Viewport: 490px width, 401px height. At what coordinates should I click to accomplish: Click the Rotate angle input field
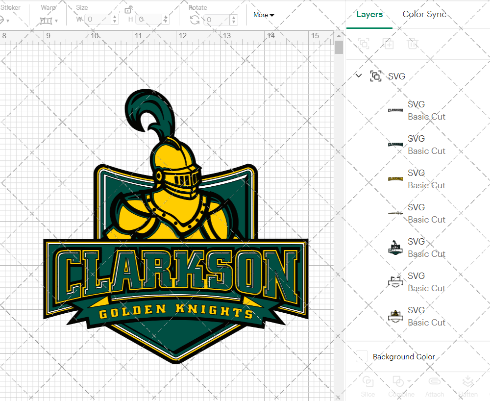(x=217, y=20)
